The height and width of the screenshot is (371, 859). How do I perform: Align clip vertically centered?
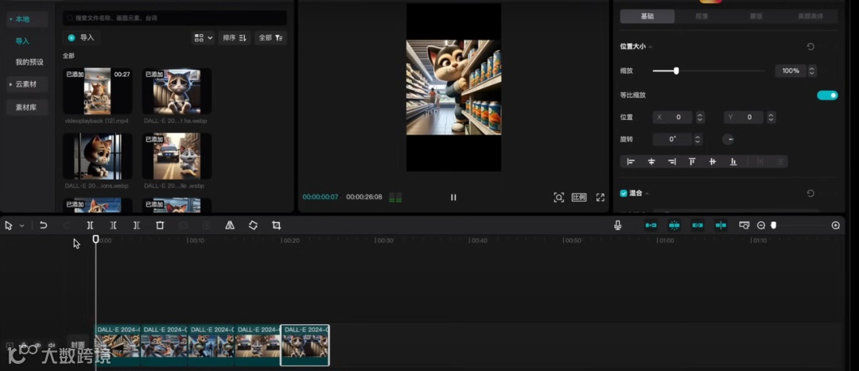[x=712, y=161]
